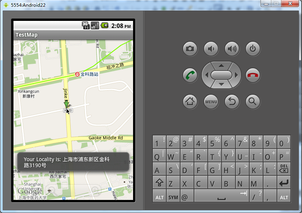
Task: Click the Z key
Action: (x=173, y=182)
